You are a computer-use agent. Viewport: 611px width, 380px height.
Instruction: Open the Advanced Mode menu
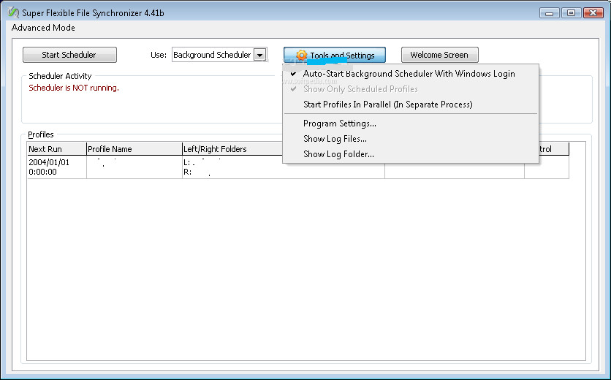(x=43, y=28)
